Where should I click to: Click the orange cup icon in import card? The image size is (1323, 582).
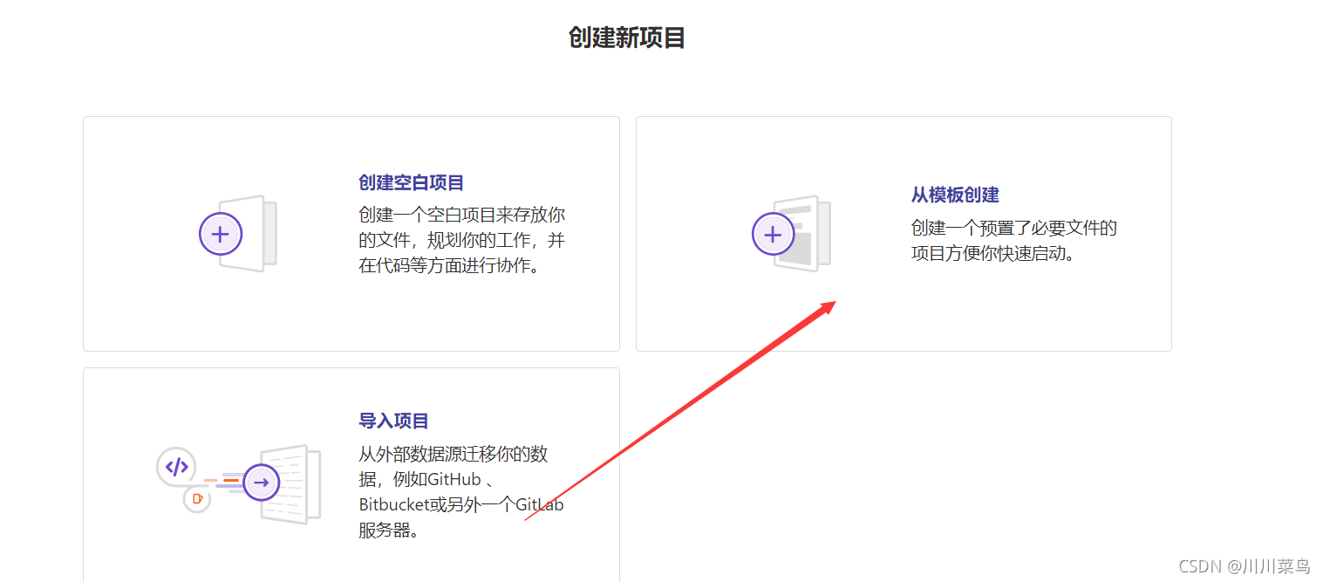(x=197, y=499)
